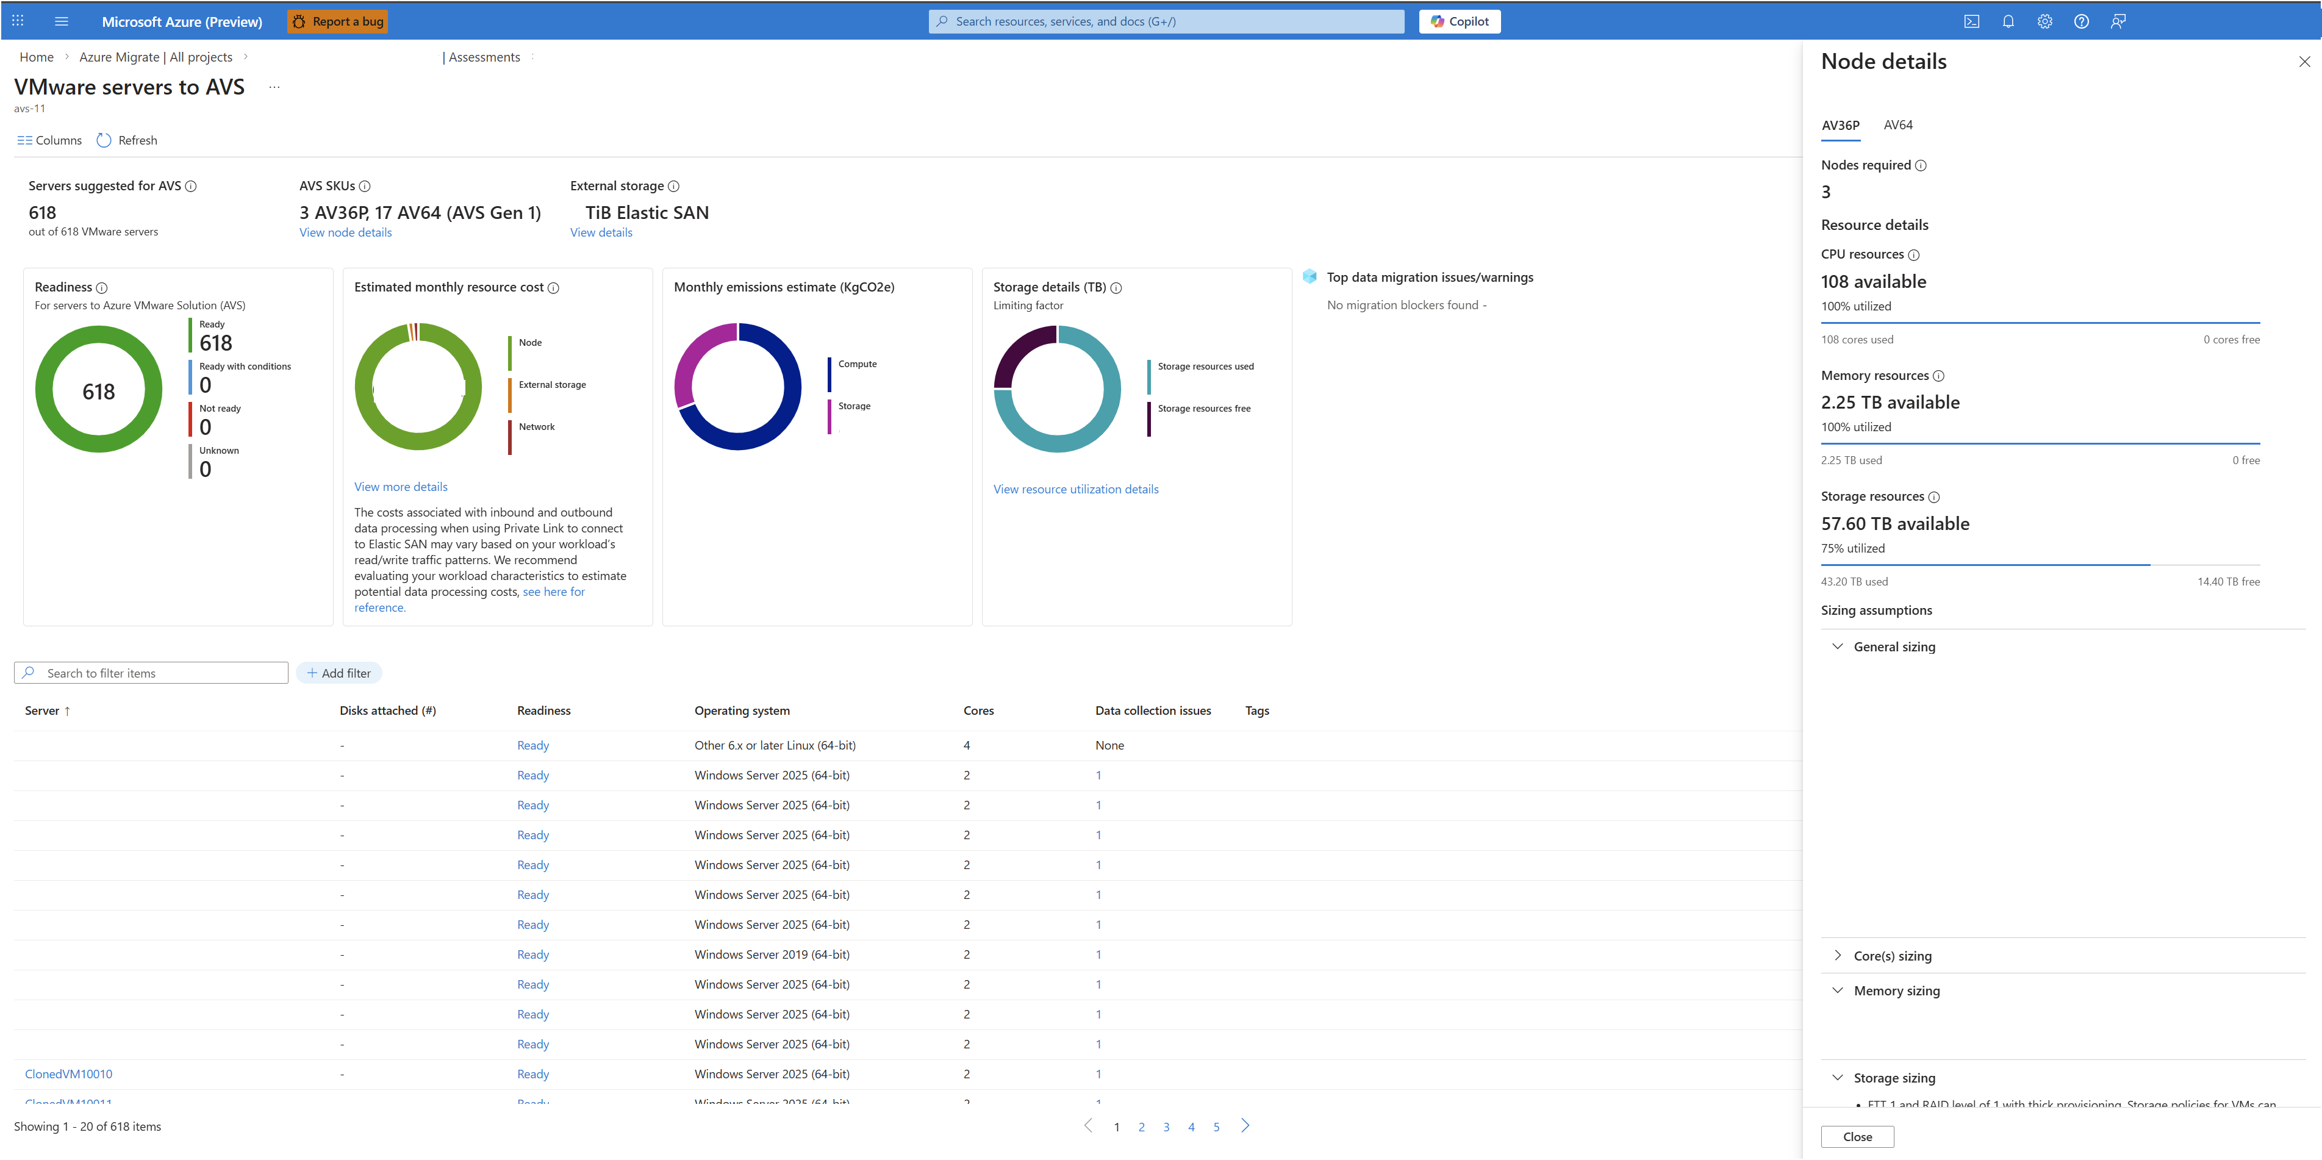
Task: Open the portal hamburger menu
Action: [61, 21]
